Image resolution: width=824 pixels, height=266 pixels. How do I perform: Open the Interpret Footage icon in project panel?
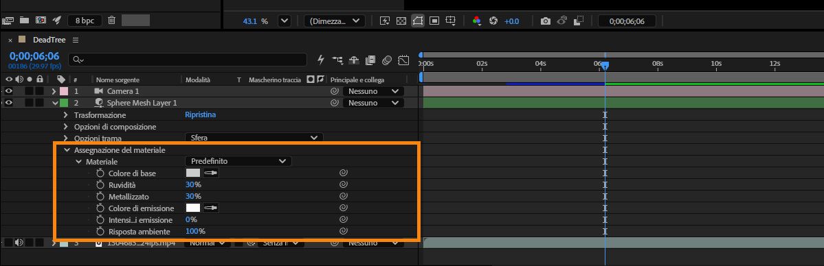[x=8, y=21]
